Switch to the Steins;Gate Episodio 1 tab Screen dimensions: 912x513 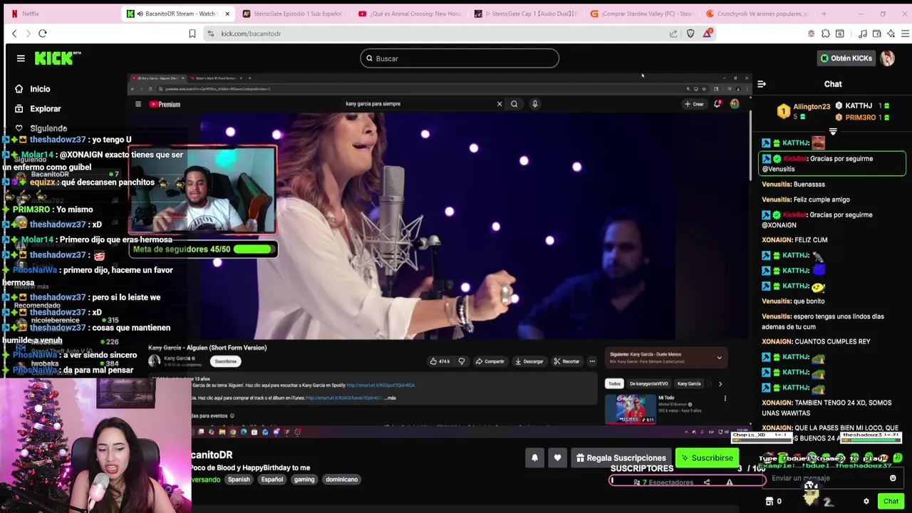(x=292, y=14)
